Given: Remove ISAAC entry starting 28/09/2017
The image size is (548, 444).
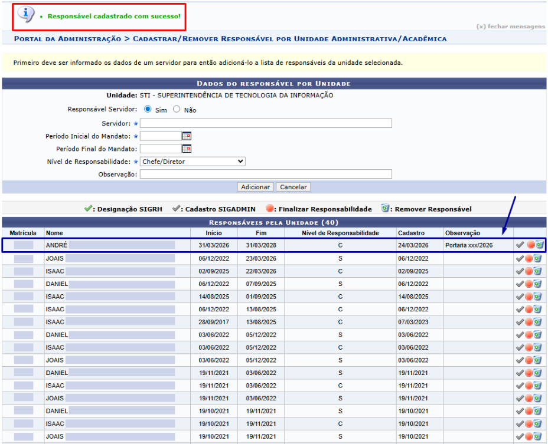Looking at the screenshot, I should (x=539, y=322).
